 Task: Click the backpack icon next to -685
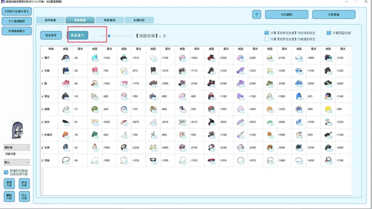(x=94, y=96)
